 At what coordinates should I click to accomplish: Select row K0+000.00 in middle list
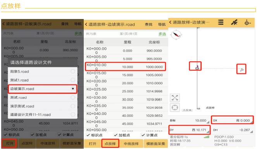126,50
